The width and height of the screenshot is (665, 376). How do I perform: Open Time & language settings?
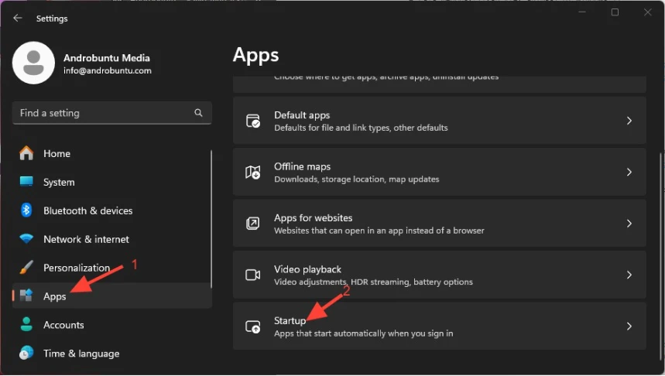coord(112,353)
